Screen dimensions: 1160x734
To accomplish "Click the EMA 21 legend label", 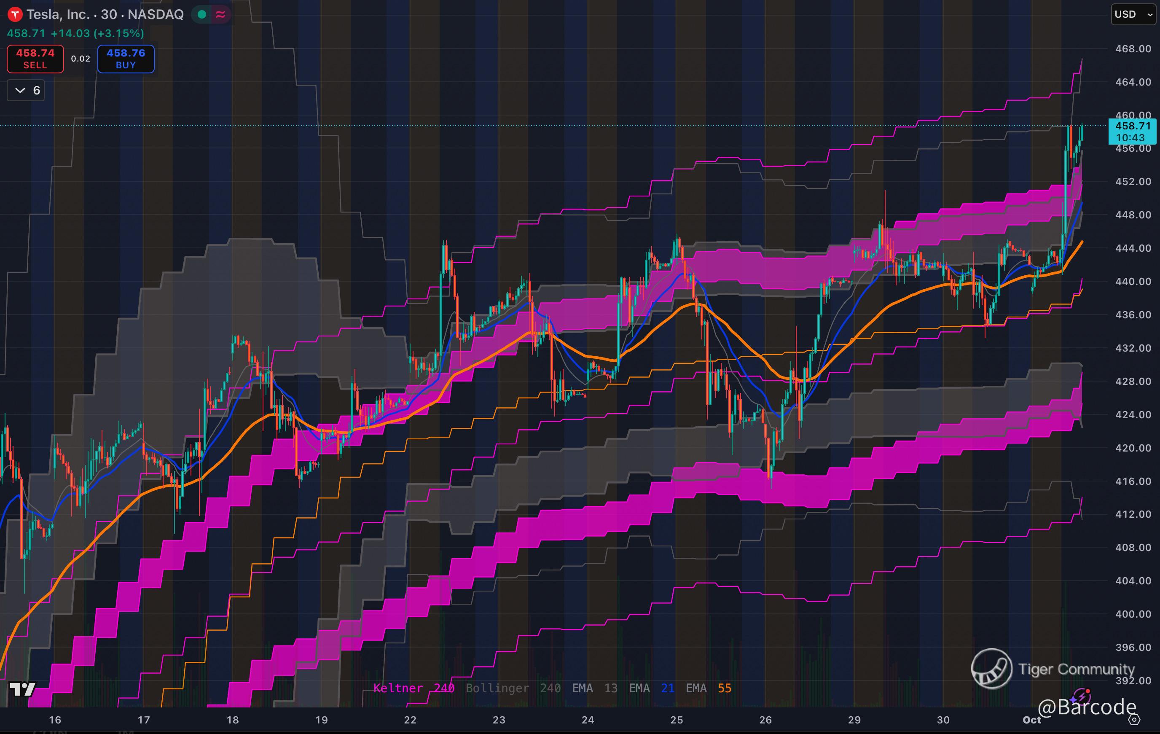I will [x=651, y=688].
